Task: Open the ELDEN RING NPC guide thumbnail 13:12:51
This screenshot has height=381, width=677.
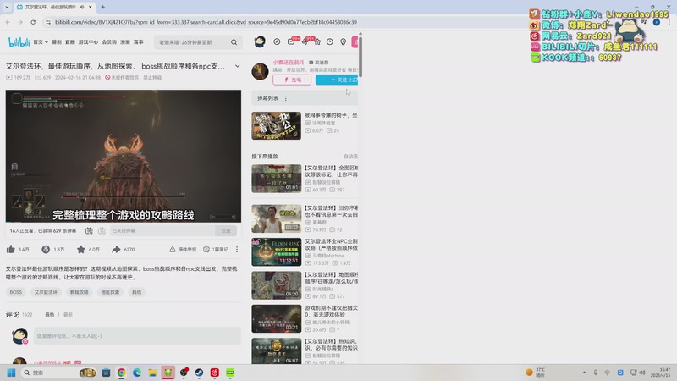Action: point(277,251)
